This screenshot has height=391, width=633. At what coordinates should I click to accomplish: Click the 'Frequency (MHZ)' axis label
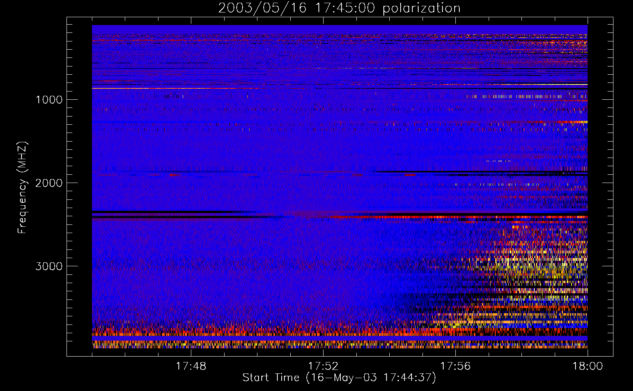pyautogui.click(x=22, y=188)
